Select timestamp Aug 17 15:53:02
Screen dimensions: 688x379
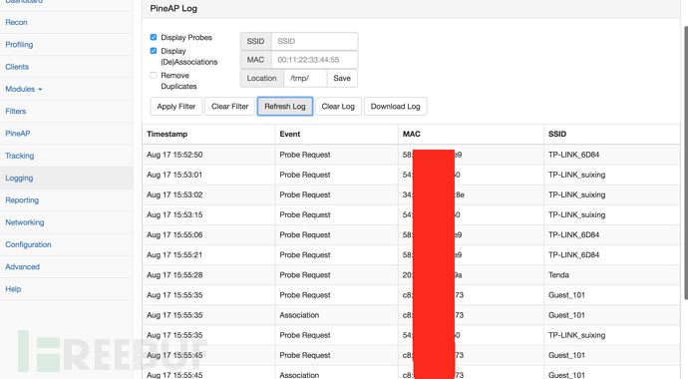174,194
